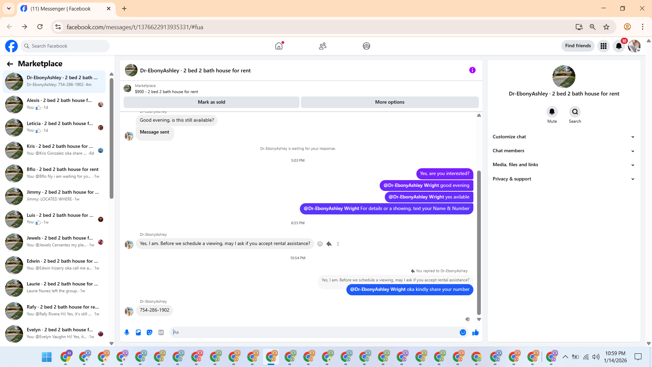Open Facebook notifications bell

point(619,46)
